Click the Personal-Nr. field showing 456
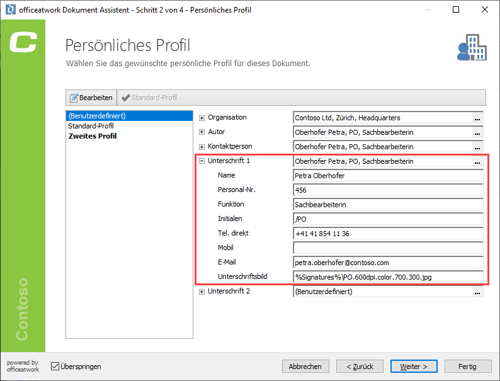Screen dimensions: 500x381 (x=388, y=190)
